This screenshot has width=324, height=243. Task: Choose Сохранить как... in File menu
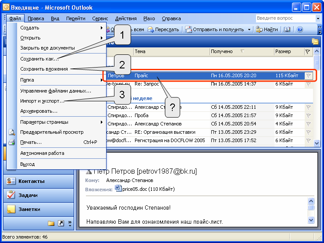[x=61, y=59]
